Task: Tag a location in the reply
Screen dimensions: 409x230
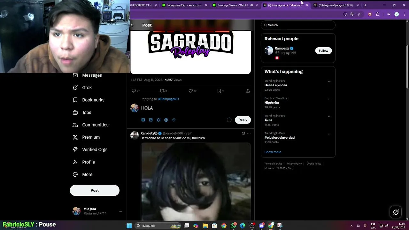Action: [x=174, y=120]
